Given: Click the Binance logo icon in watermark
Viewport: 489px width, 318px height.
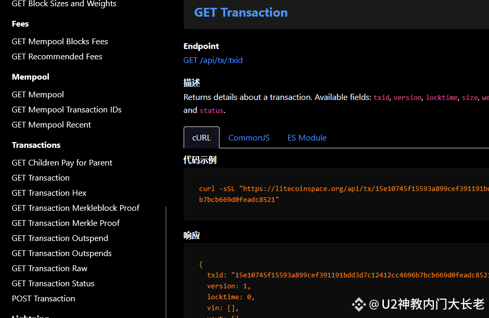Looking at the screenshot, I should (x=358, y=304).
